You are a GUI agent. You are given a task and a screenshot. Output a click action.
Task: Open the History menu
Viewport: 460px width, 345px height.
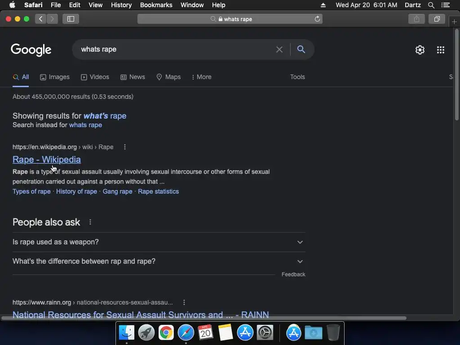[121, 5]
